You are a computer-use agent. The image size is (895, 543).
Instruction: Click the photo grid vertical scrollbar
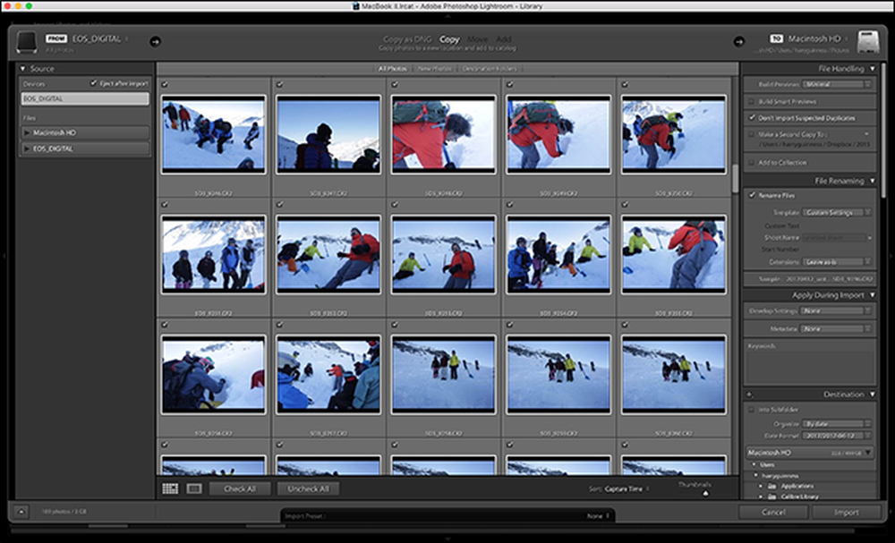pyautogui.click(x=735, y=179)
